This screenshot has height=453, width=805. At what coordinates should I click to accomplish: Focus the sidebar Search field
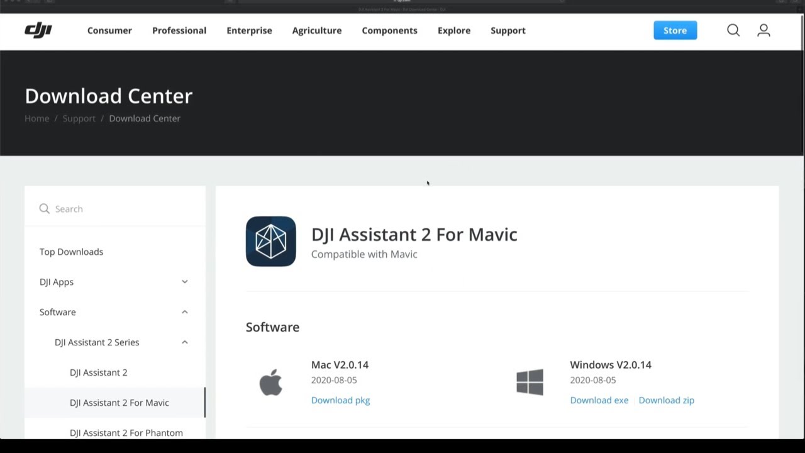(115, 209)
